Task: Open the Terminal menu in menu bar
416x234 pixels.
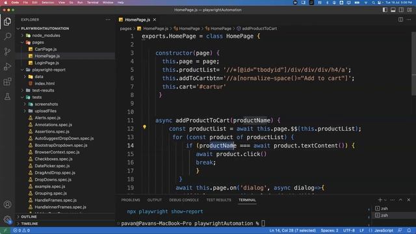Action: tap(92, 3)
